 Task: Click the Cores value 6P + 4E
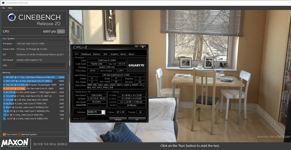[120, 112]
